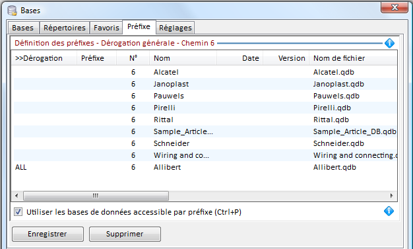Toggle 'Utiliser les bases de données accessible par préfixe'
Image resolution: width=413 pixels, height=249 pixels.
[x=18, y=212]
